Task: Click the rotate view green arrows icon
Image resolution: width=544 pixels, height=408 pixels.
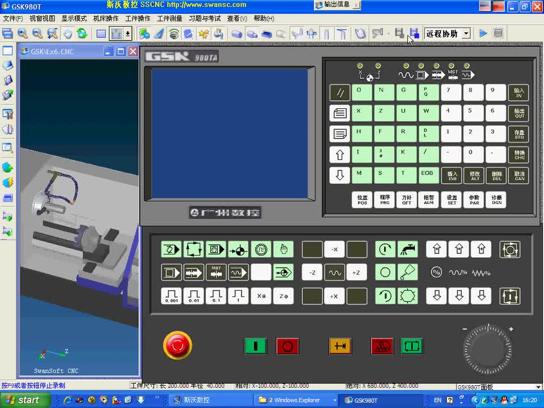Action: (82, 33)
